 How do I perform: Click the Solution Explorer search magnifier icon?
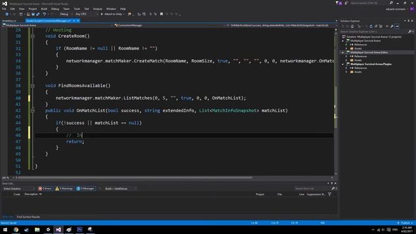click(410, 32)
